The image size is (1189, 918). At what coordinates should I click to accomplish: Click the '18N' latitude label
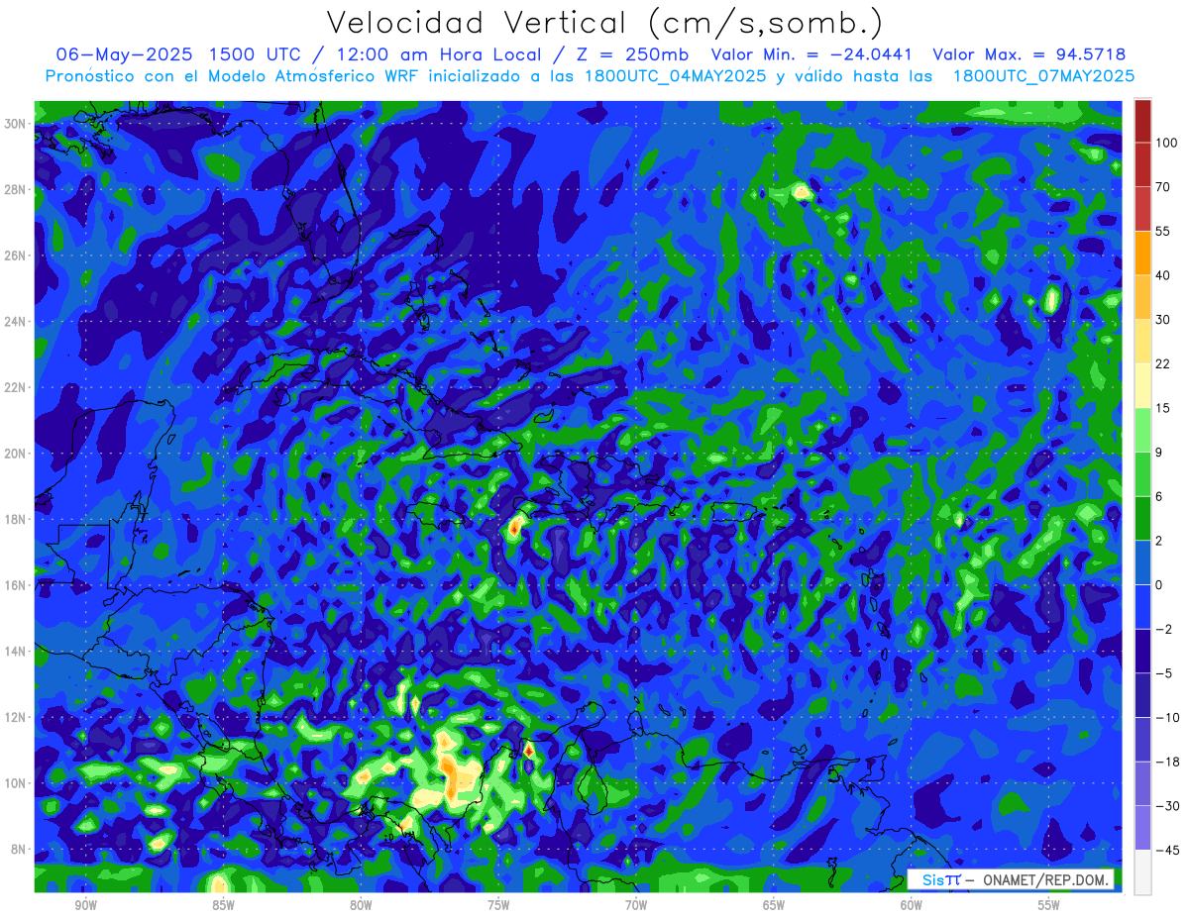pos(17,519)
